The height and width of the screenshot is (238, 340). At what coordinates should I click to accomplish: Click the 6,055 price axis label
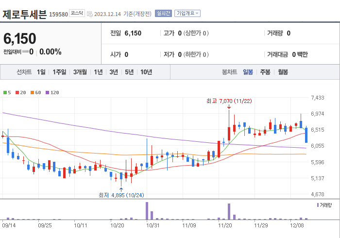pyautogui.click(x=318, y=146)
